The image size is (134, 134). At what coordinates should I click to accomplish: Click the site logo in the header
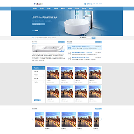(38, 4)
